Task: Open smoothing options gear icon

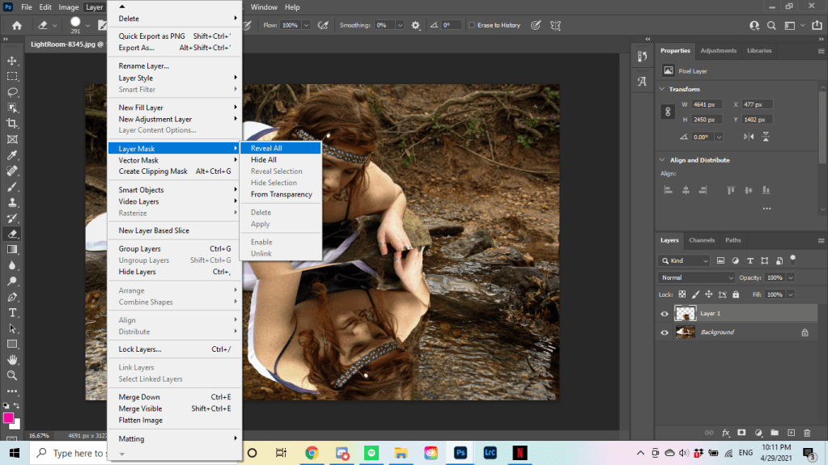Action: pyautogui.click(x=416, y=25)
